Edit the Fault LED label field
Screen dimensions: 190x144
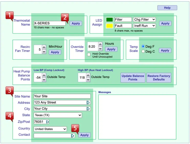point(123,26)
